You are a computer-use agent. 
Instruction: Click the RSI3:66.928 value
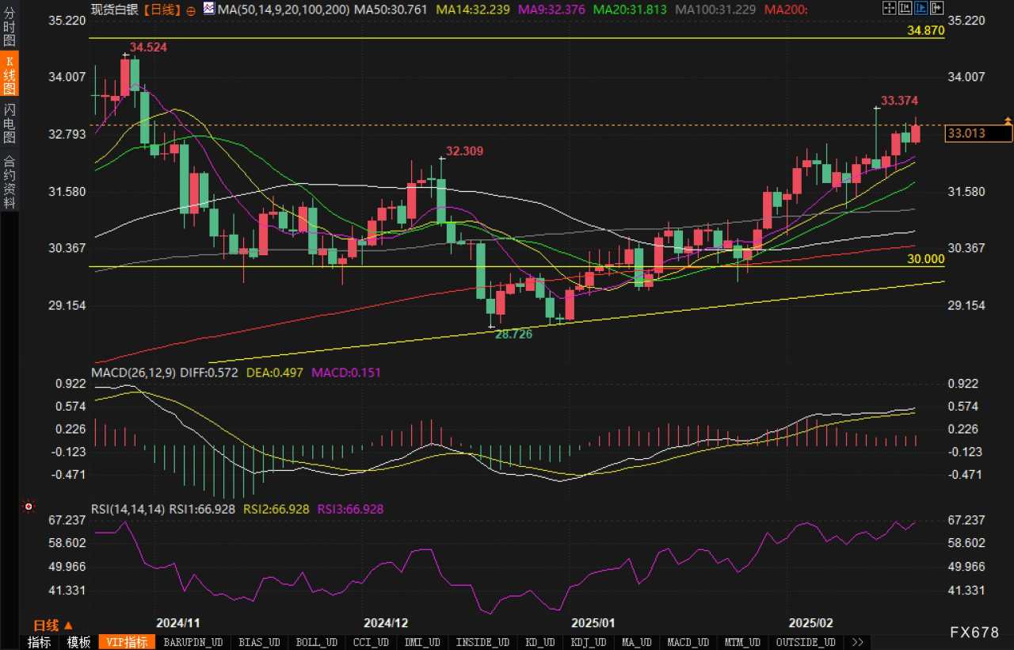350,509
